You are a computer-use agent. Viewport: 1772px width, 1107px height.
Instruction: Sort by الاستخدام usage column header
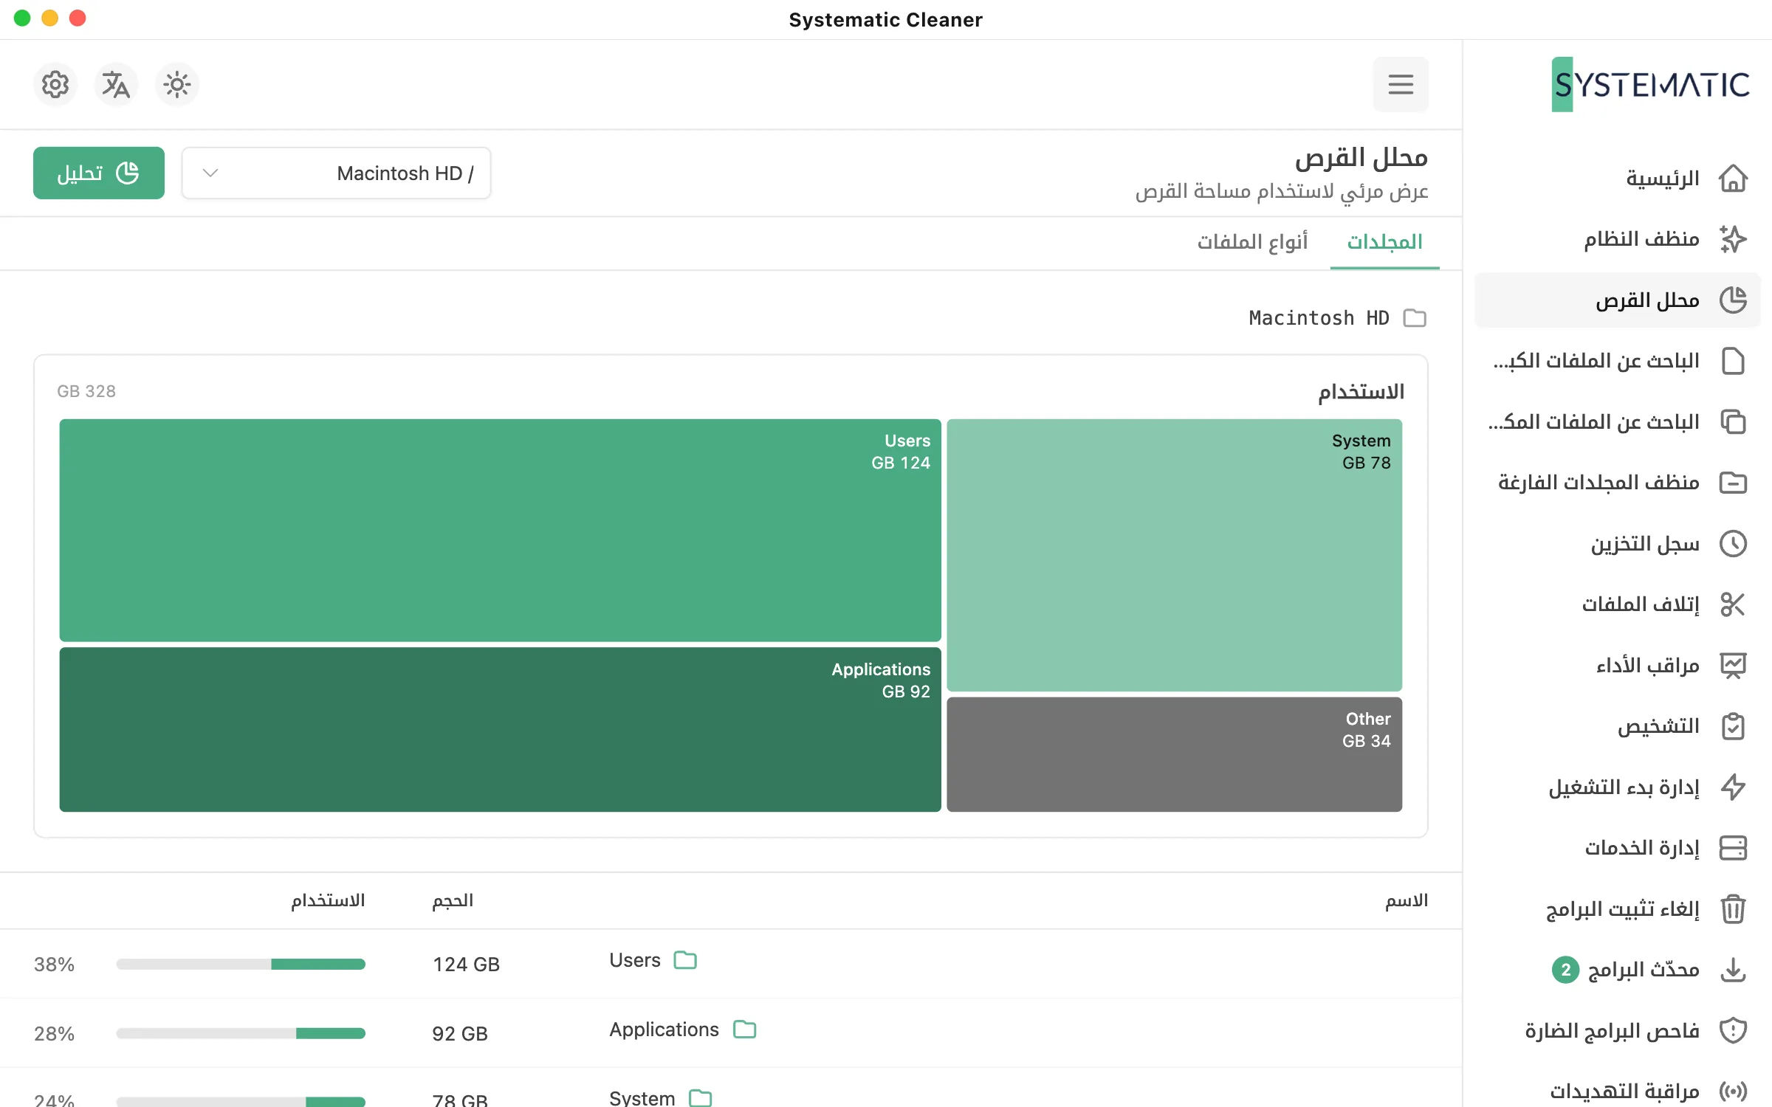click(328, 900)
